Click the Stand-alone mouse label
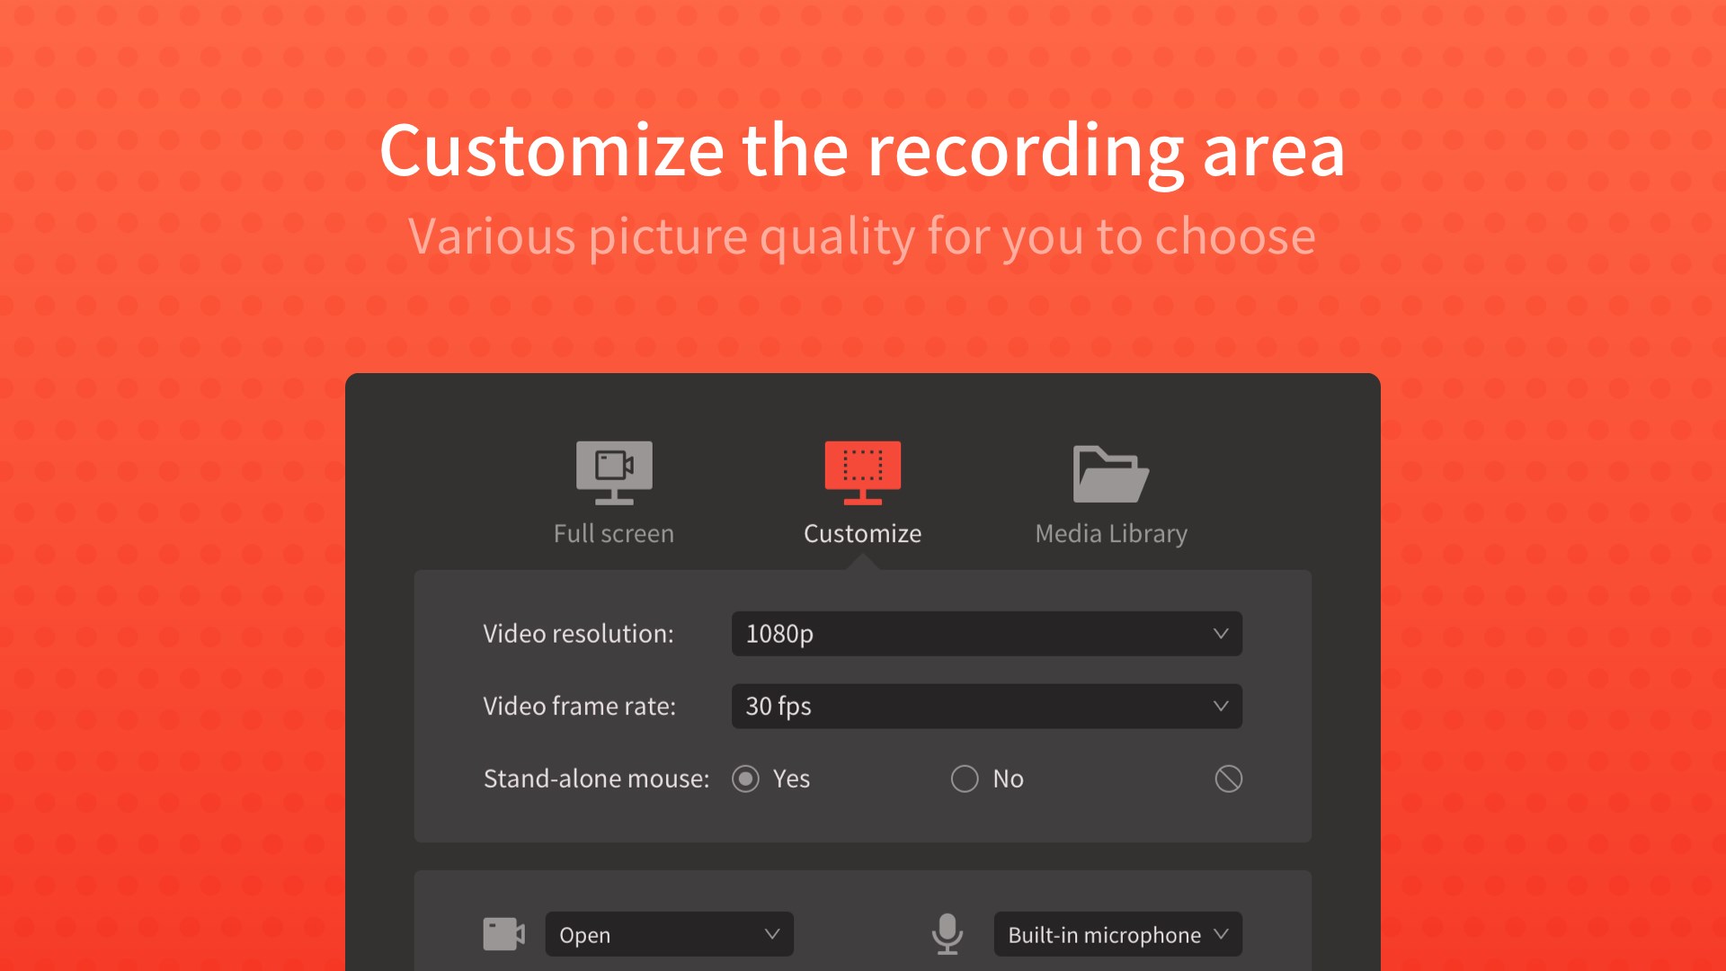The image size is (1726, 971). pos(596,779)
